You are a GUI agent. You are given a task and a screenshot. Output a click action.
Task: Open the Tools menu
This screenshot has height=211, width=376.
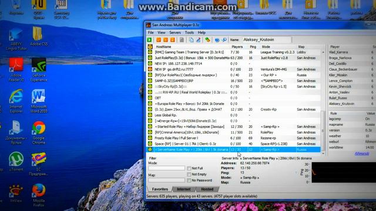(189, 33)
